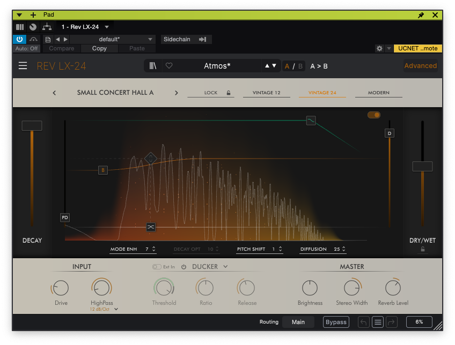Screen dimensions: 455x345
Task: Switch to A state
Action: click(x=287, y=66)
